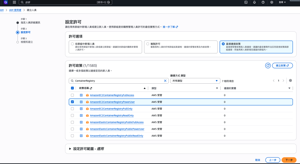Check AmazonElasticContainerRegistryPublicPowerUser checkbox
The height and width of the screenshot is (164, 300).
pyautogui.click(x=72, y=129)
